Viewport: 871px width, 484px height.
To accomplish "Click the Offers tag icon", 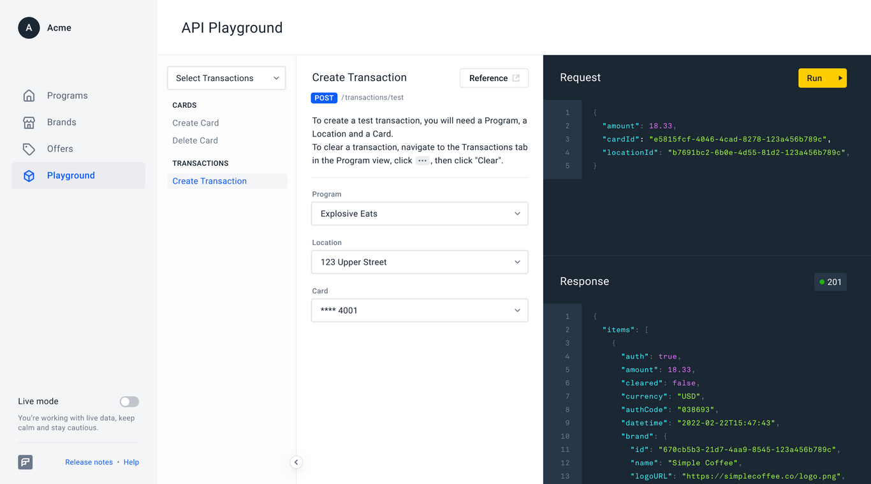I will click(29, 149).
